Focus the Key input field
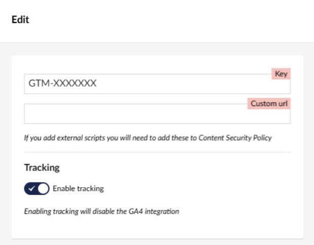The image size is (314, 245). (152, 84)
